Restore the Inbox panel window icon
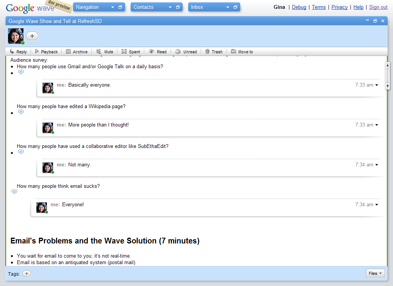The image size is (393, 286). [x=235, y=7]
